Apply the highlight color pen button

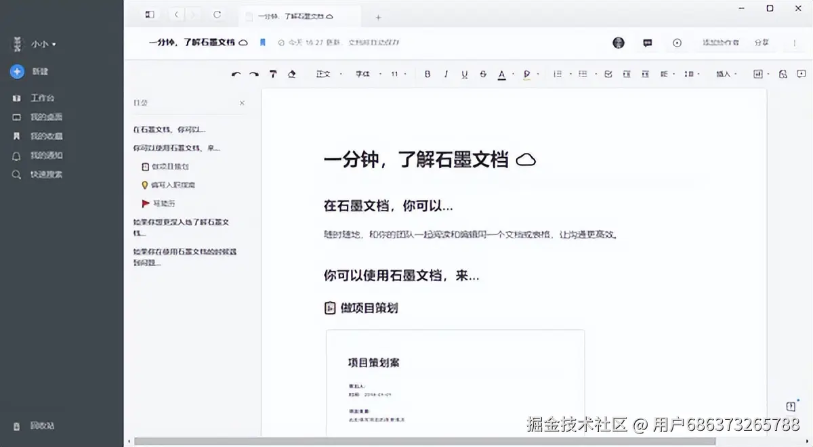[x=526, y=74]
